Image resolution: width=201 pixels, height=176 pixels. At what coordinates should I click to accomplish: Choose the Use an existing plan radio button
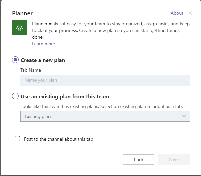15,96
